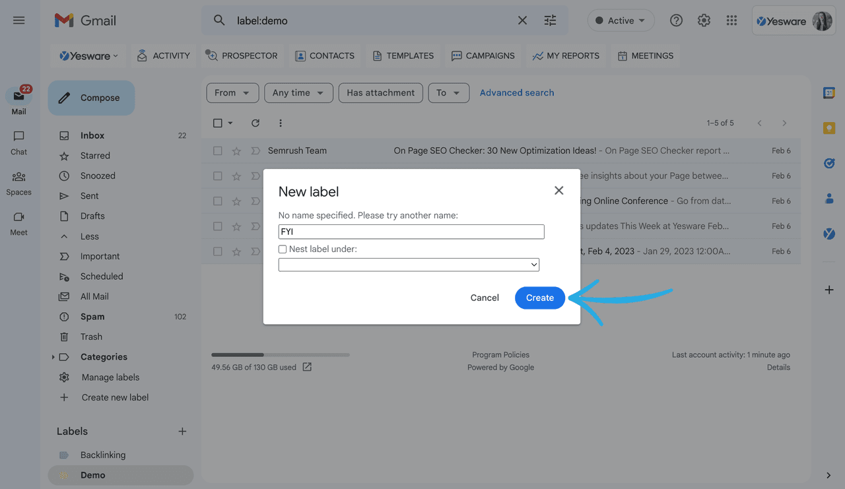Open the Any time filter dropdown

point(298,92)
